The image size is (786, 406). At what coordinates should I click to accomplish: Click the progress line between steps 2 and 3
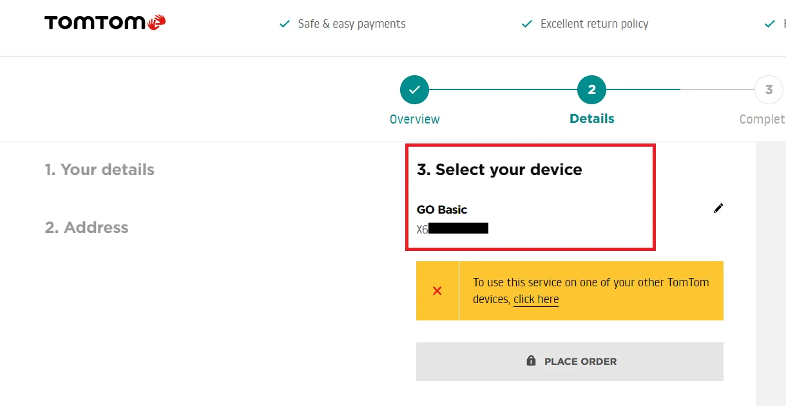pyautogui.click(x=680, y=89)
